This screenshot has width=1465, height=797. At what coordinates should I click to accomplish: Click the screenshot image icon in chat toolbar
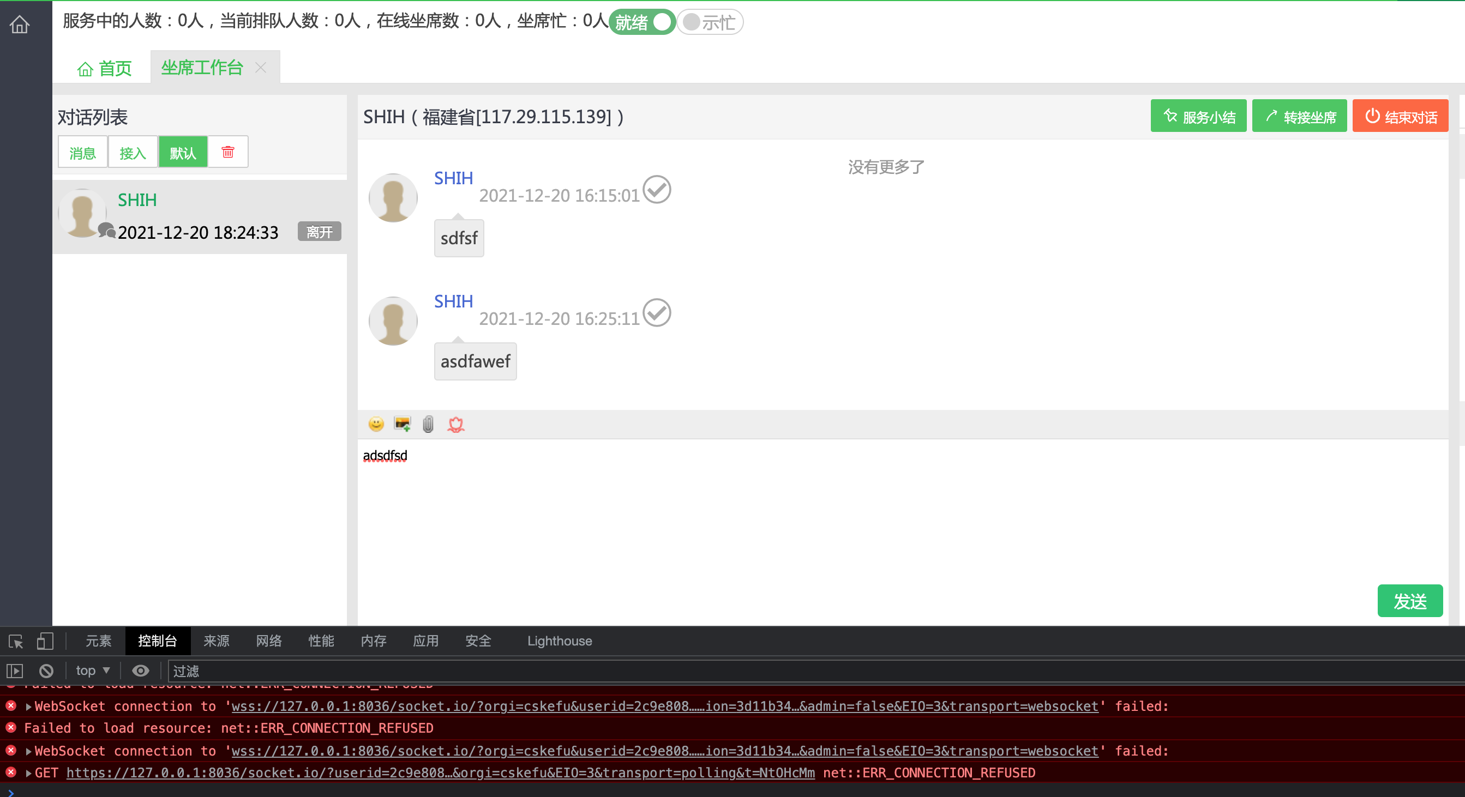[402, 424]
